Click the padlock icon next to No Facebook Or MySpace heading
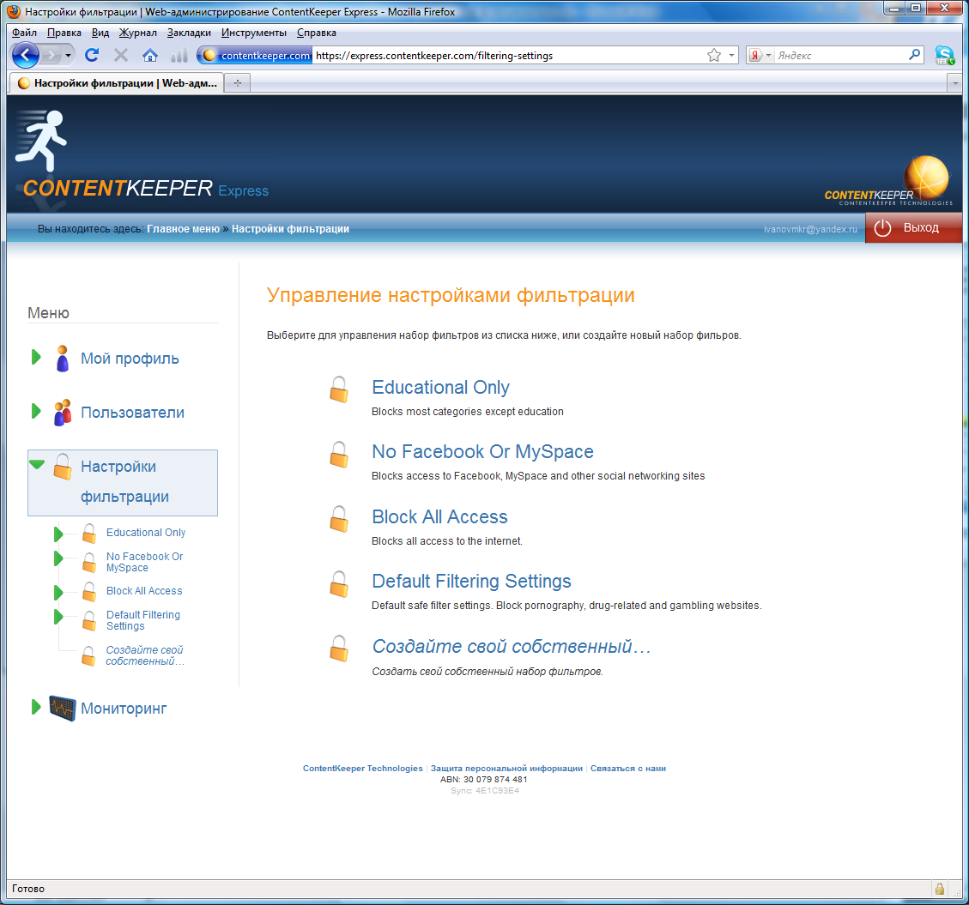This screenshot has width=969, height=905. point(339,454)
